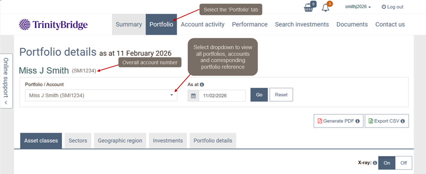Switch to the Sectors tab
Image resolution: width=426 pixels, height=174 pixels.
(78, 141)
